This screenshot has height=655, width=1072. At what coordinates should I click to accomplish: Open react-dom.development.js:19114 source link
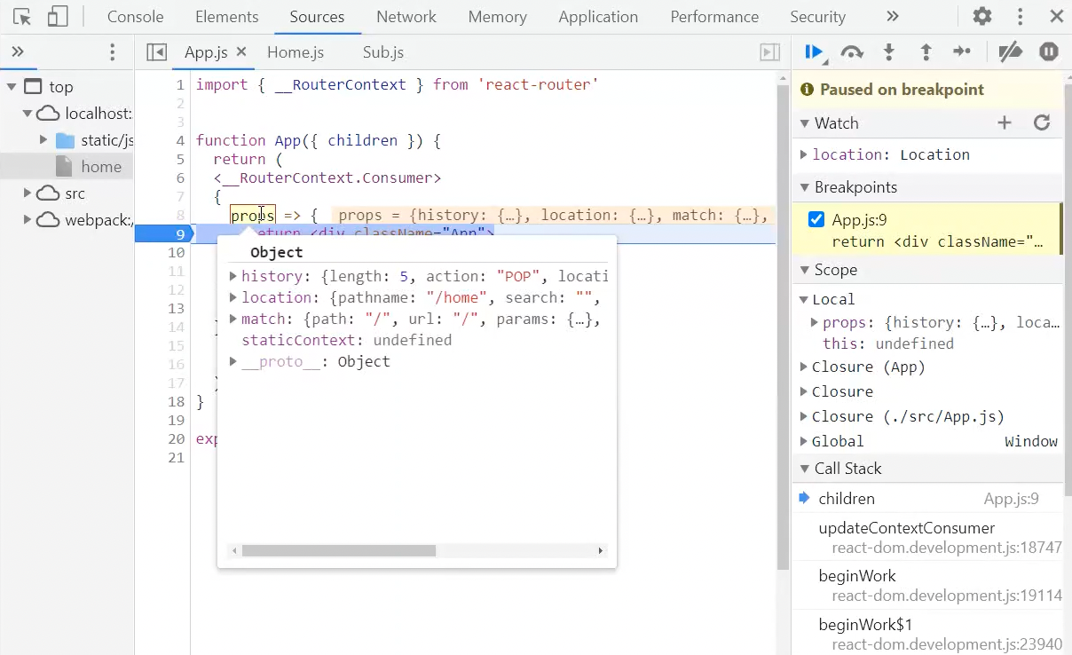947,596
